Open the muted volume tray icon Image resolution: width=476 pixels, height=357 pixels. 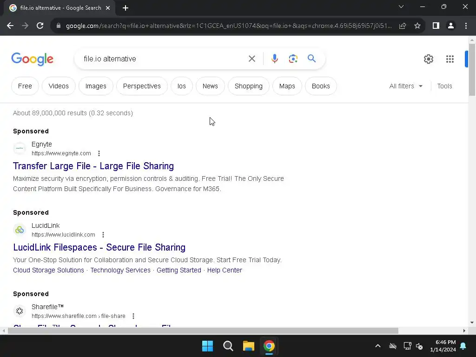click(x=419, y=346)
